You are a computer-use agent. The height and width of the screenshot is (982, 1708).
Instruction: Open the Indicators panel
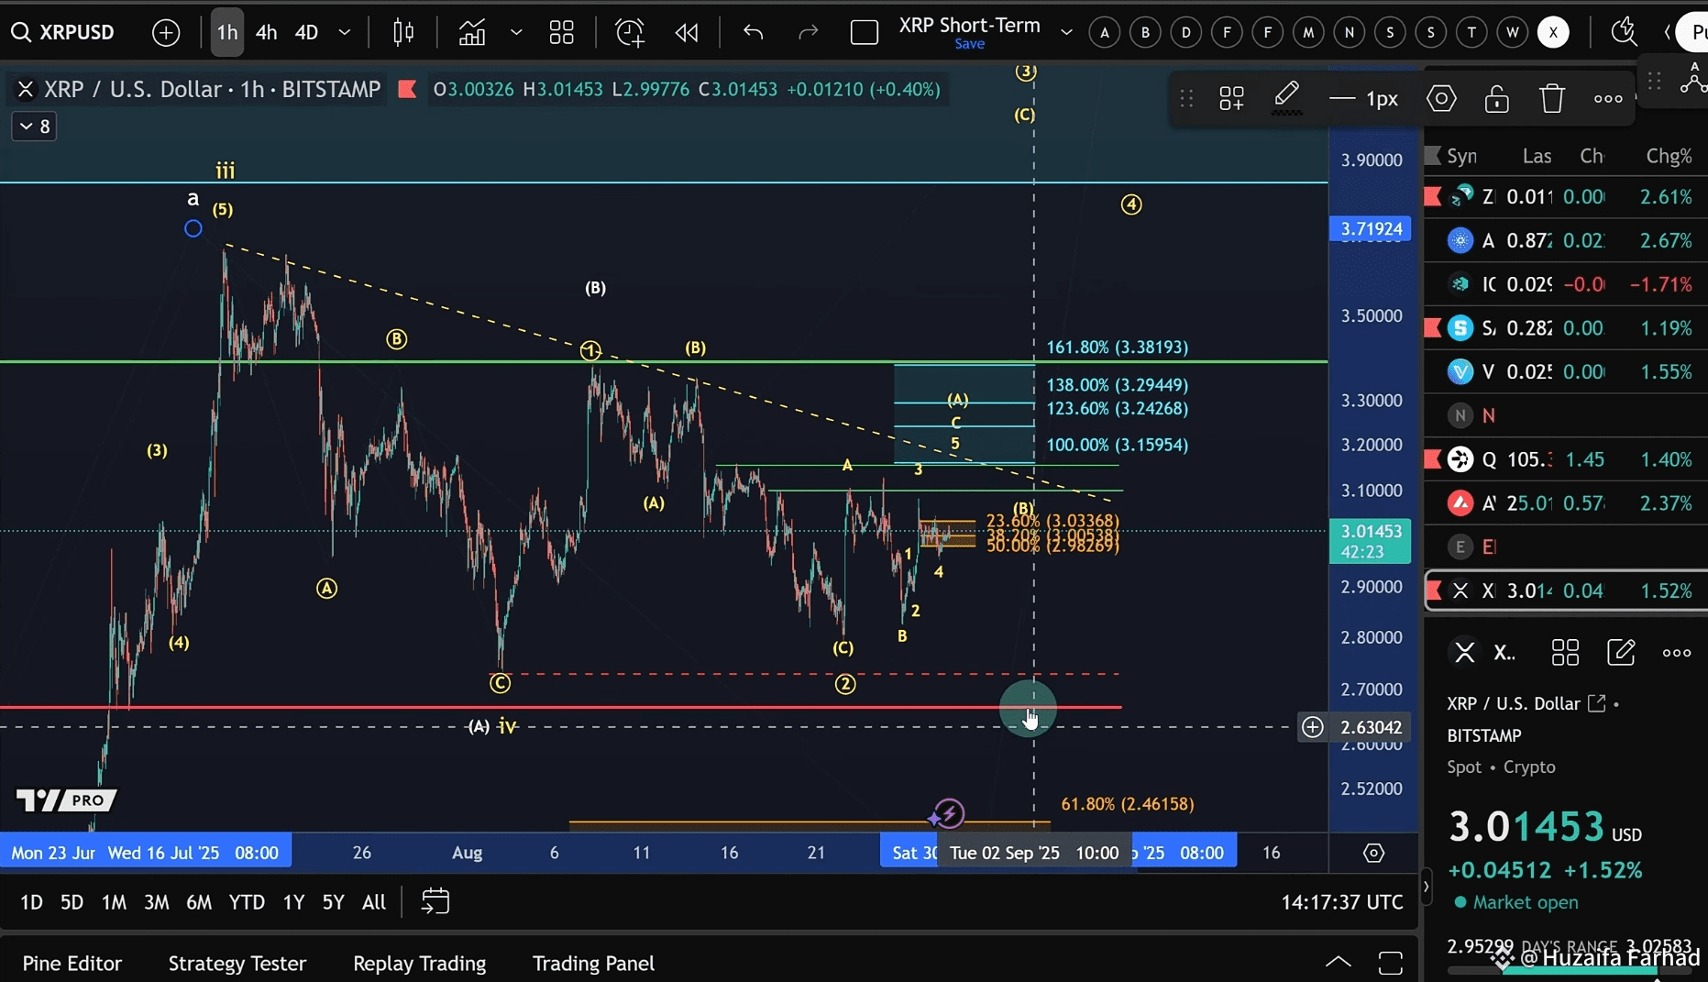472,33
